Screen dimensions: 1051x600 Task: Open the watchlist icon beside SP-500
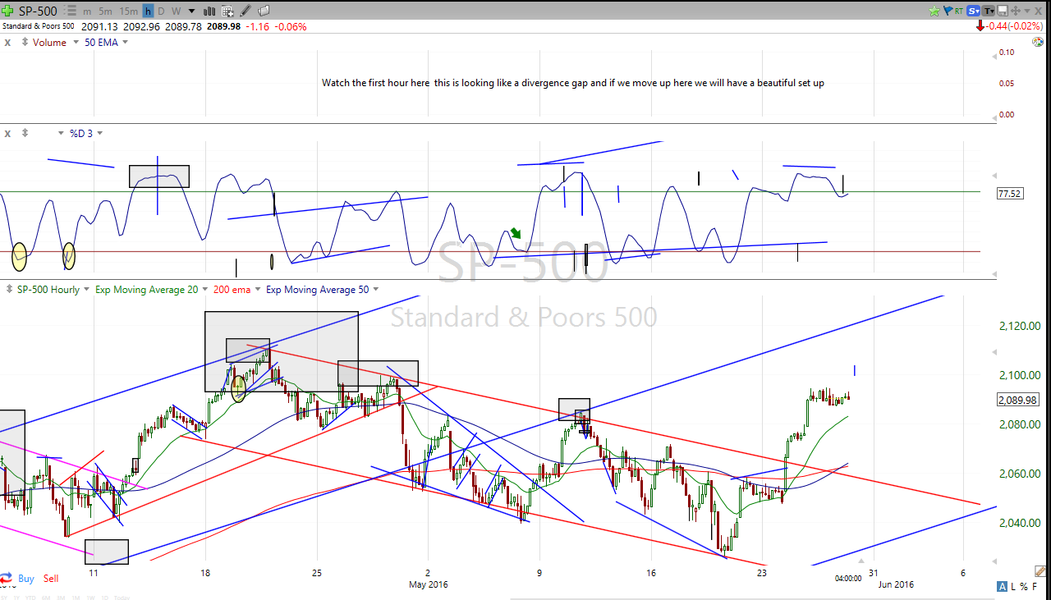[x=68, y=11]
